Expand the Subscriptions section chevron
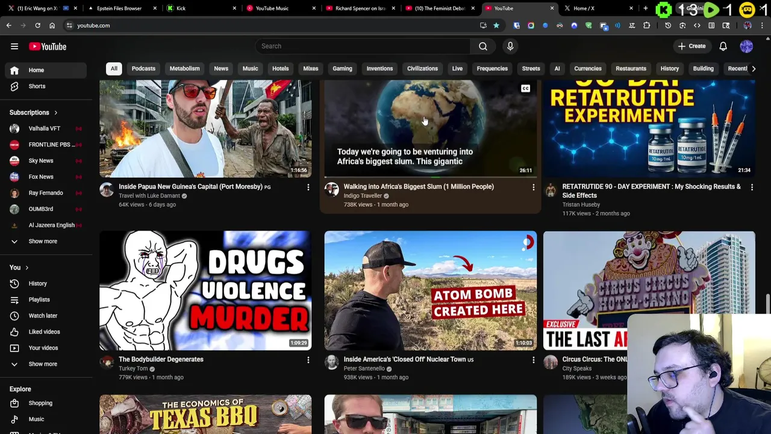The image size is (771, 434). point(56,113)
